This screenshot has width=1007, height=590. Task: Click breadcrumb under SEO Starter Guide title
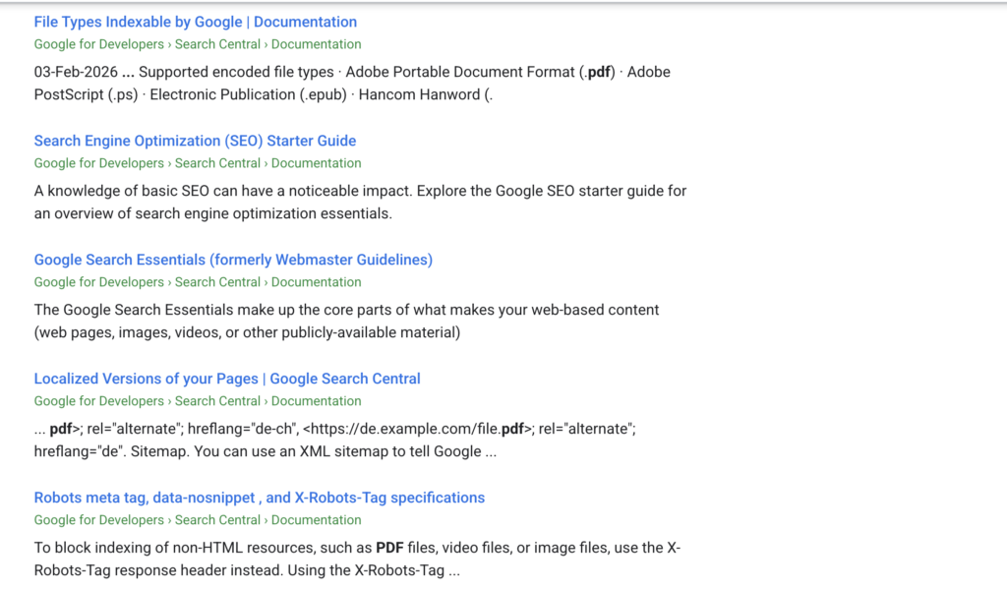198,163
